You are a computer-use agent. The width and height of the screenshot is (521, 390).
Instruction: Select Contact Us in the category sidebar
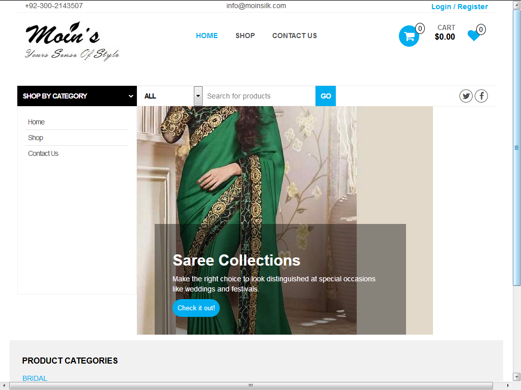click(43, 153)
